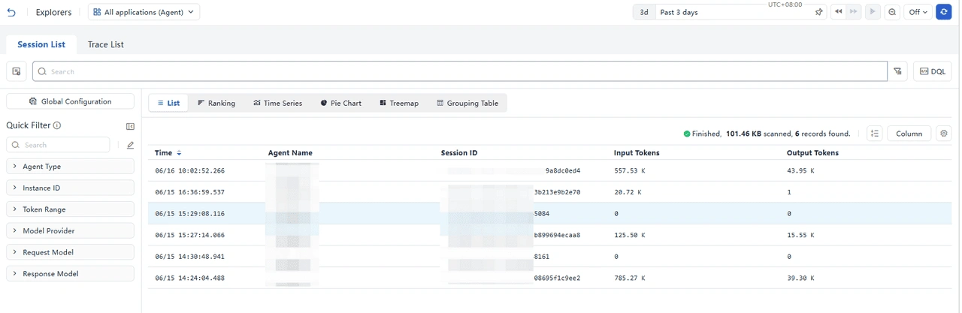
Task: Sort by the Time column header
Action: coord(168,153)
